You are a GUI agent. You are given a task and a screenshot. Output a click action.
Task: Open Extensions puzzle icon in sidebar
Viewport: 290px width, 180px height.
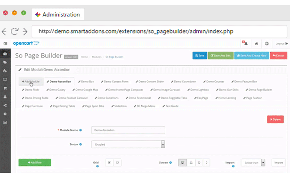click(x=5, y=71)
